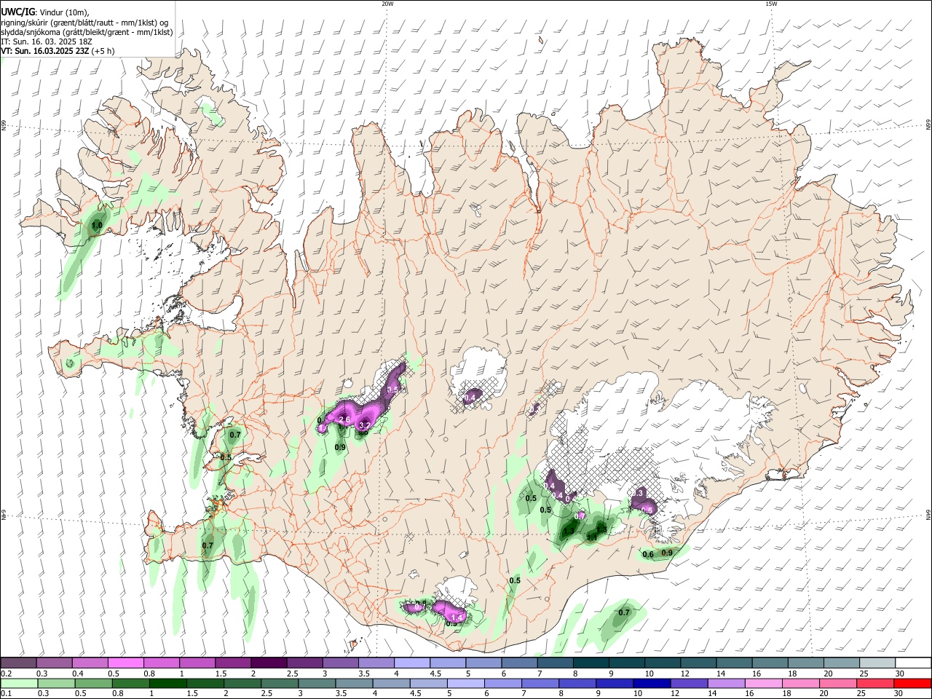Click the 2.6 snowfall value on purple patch
The image size is (932, 699).
(345, 419)
